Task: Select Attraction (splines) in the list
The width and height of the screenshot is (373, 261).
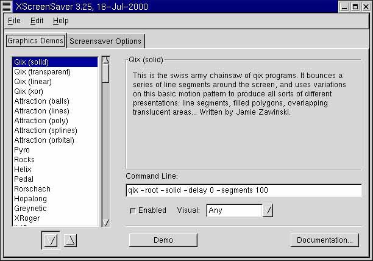Action: (x=46, y=130)
